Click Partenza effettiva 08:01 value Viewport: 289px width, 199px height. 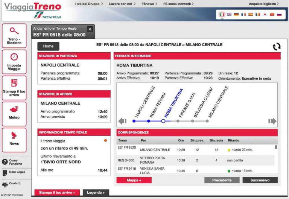(102, 79)
